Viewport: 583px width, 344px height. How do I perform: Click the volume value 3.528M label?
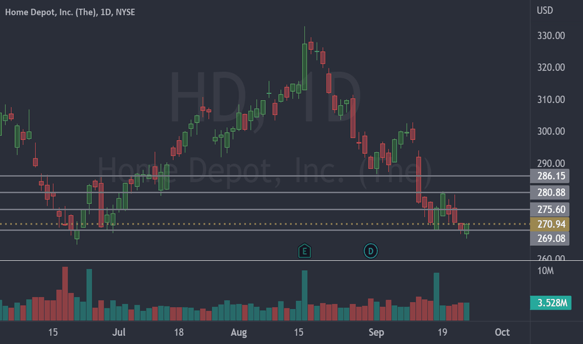tap(550, 303)
